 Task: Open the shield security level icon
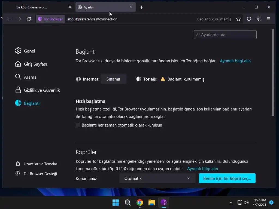[x=249, y=19]
